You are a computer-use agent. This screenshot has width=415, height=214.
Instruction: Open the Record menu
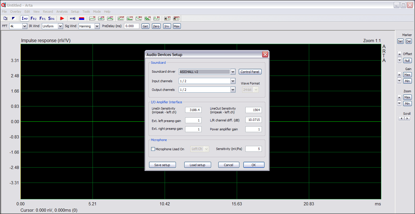point(48,12)
